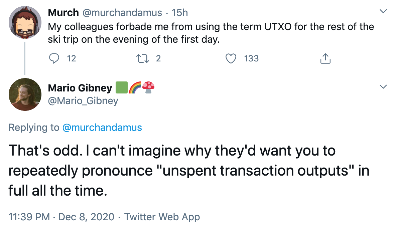Like Murch's tweet with heart icon
Screen dimensions: 395x231
pos(230,58)
